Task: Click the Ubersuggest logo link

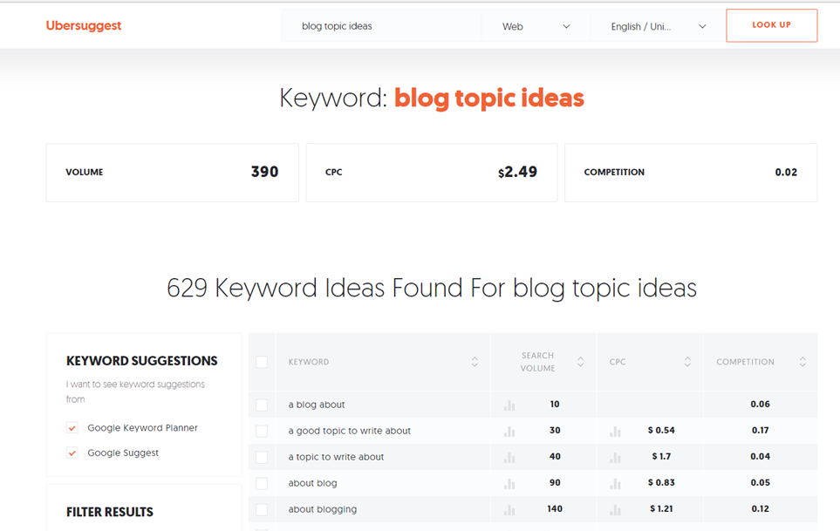Action: [84, 26]
